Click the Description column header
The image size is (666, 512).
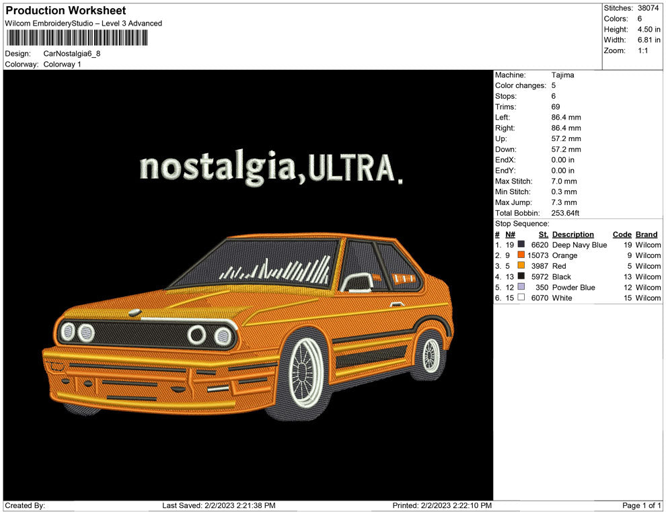coord(572,234)
